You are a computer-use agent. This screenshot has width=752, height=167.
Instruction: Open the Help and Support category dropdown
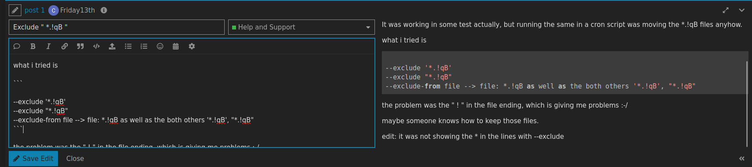[301, 27]
